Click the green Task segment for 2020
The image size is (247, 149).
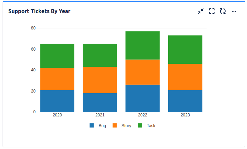pyautogui.click(x=57, y=56)
